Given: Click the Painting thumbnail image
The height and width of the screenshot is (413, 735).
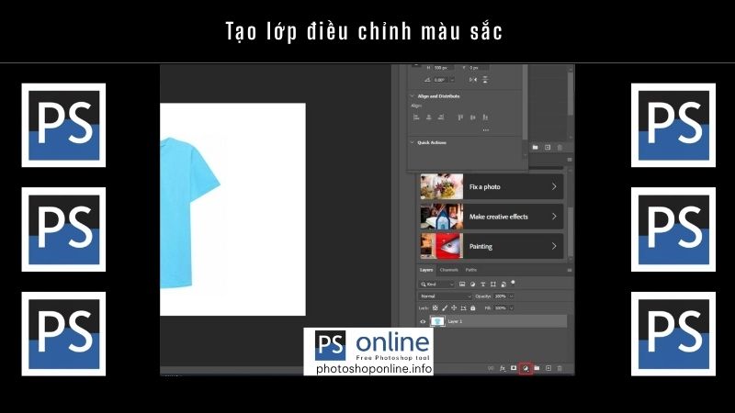Looking at the screenshot, I should [x=442, y=246].
